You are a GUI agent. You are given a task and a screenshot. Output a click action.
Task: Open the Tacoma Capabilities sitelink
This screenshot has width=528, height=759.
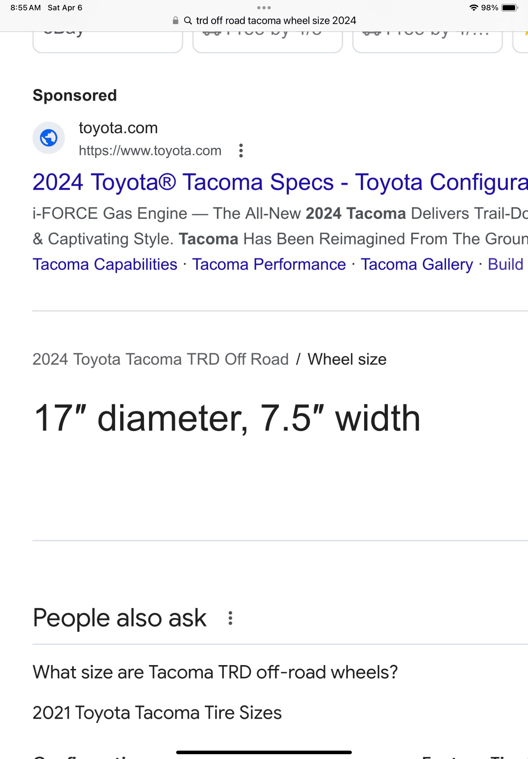point(105,264)
